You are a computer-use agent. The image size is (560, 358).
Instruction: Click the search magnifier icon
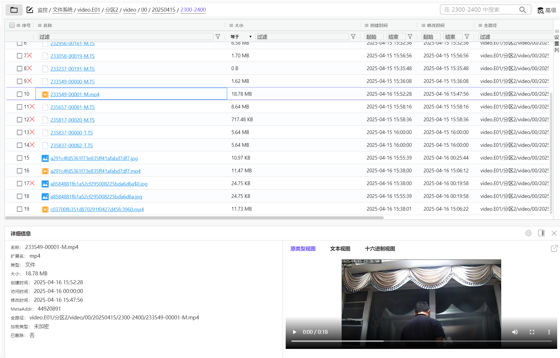coord(522,10)
